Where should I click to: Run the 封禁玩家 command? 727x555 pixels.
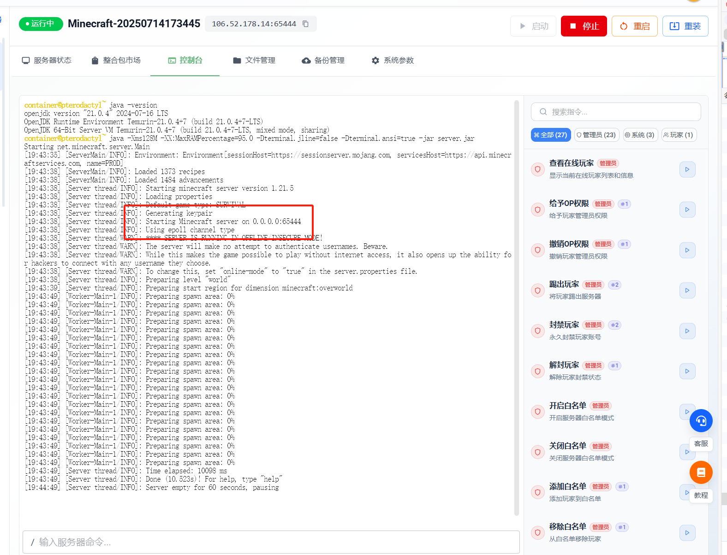pyautogui.click(x=687, y=331)
